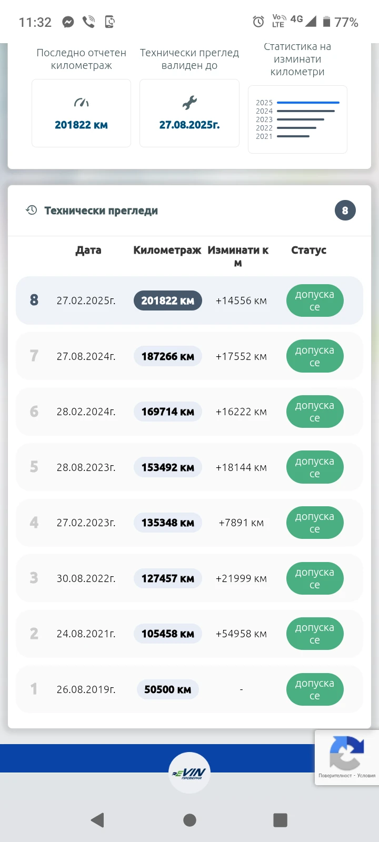The height and width of the screenshot is (842, 379).
Task: Open the Поверителност privacy link
Action: [335, 776]
